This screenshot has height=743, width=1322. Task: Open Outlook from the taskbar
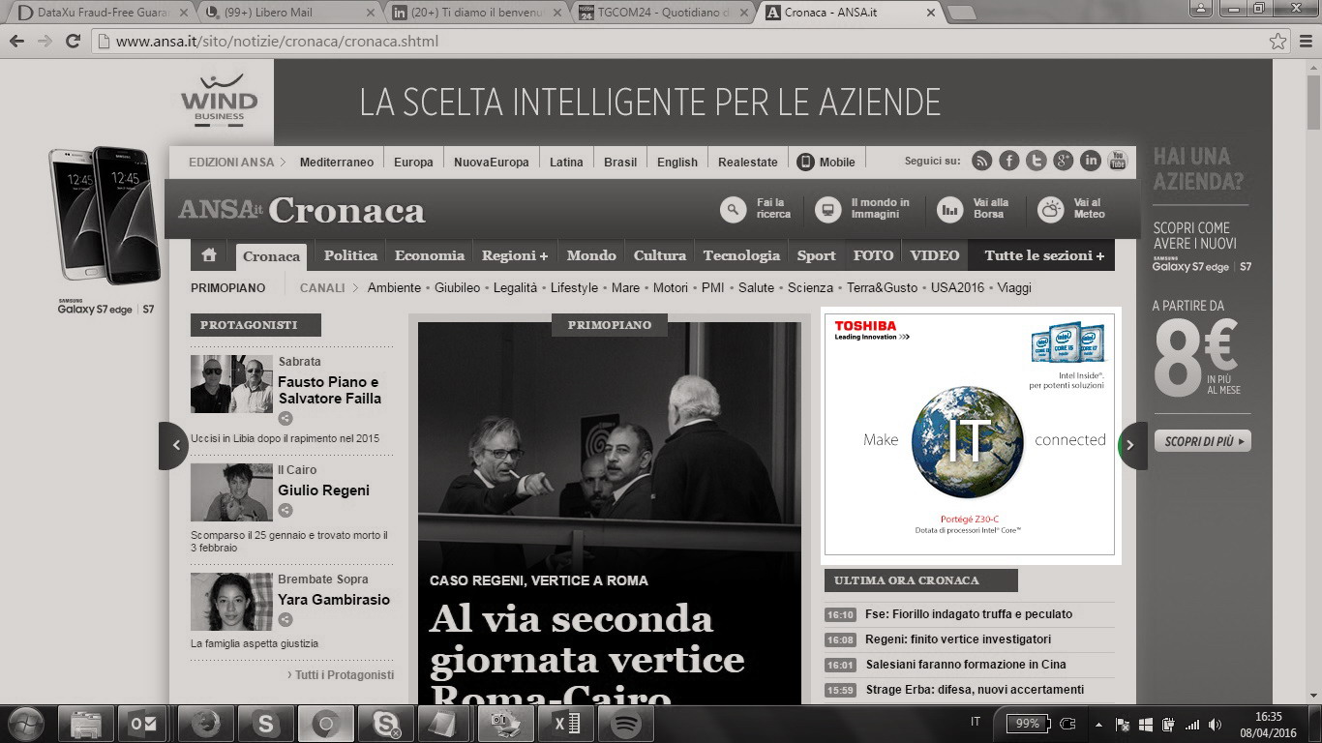(x=143, y=724)
